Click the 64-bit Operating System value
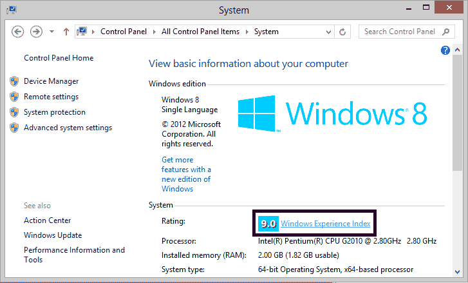 pos(335,269)
